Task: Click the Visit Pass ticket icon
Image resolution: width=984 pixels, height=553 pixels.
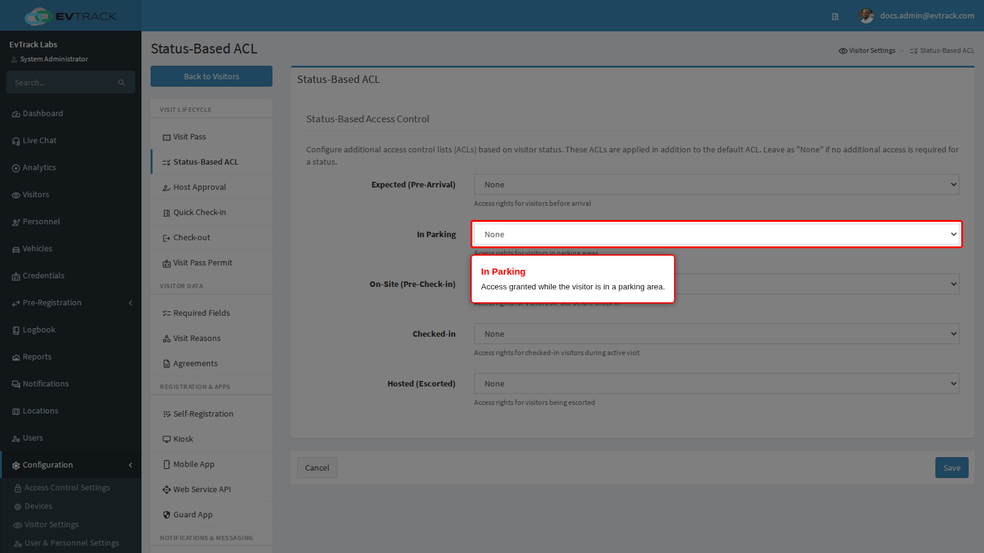Action: (x=167, y=138)
